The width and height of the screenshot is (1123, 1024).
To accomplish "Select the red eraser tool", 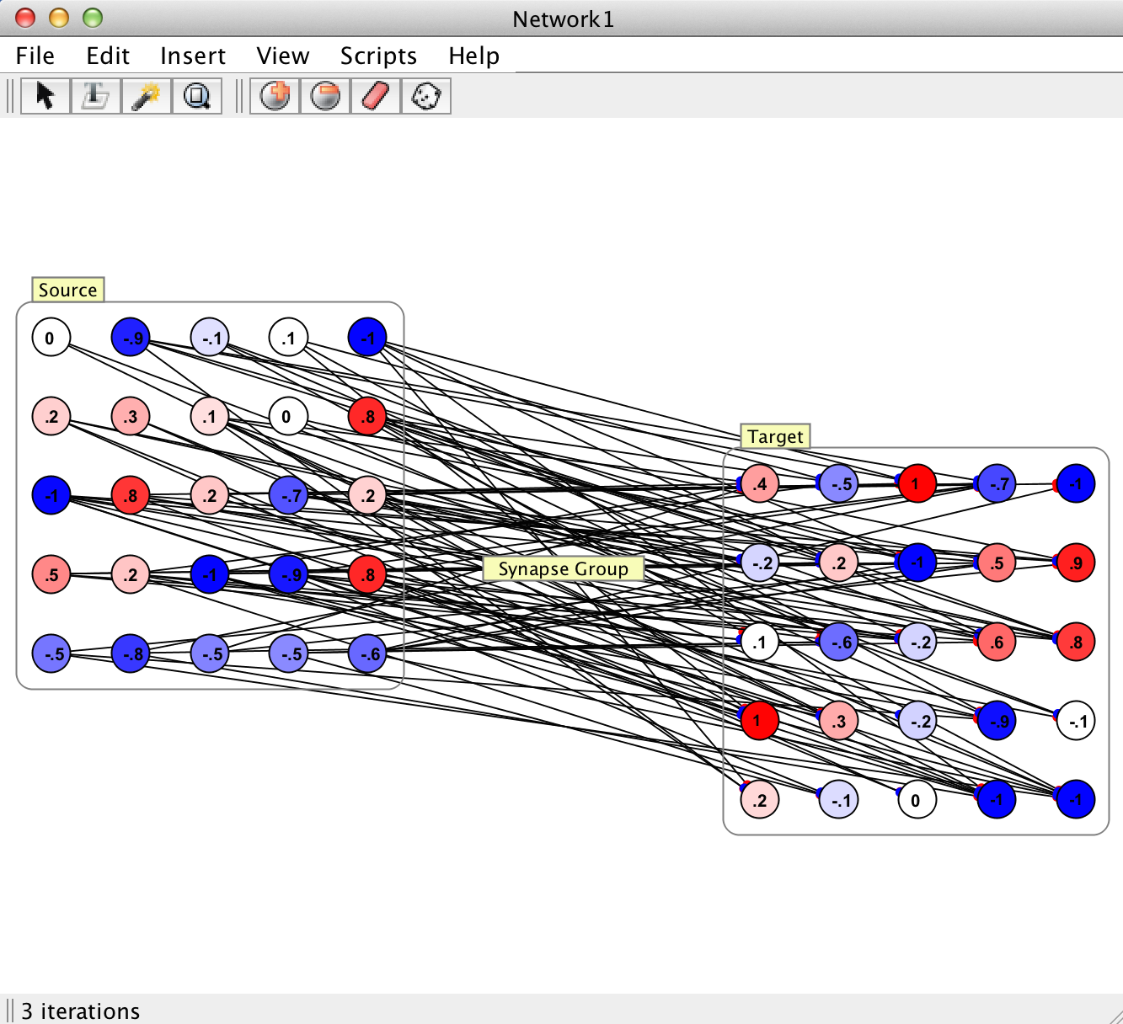I will click(x=376, y=96).
